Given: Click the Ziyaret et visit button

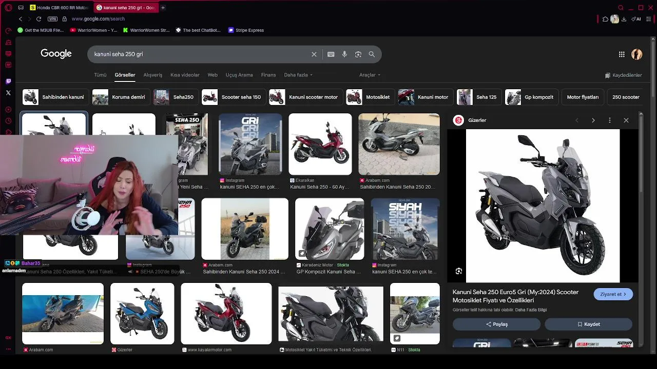Looking at the screenshot, I should coord(613,294).
